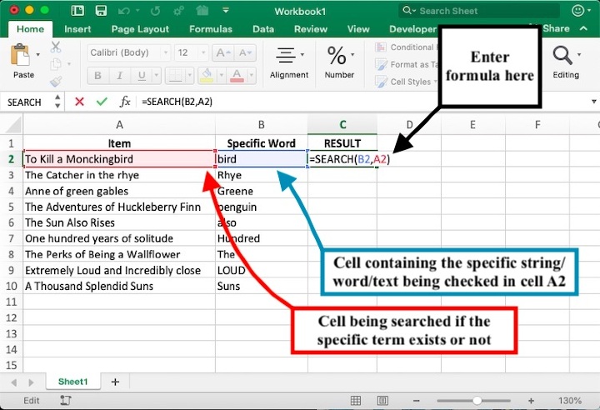Open the Page Layout ribbon tab
The image size is (600, 410).
click(x=140, y=29)
